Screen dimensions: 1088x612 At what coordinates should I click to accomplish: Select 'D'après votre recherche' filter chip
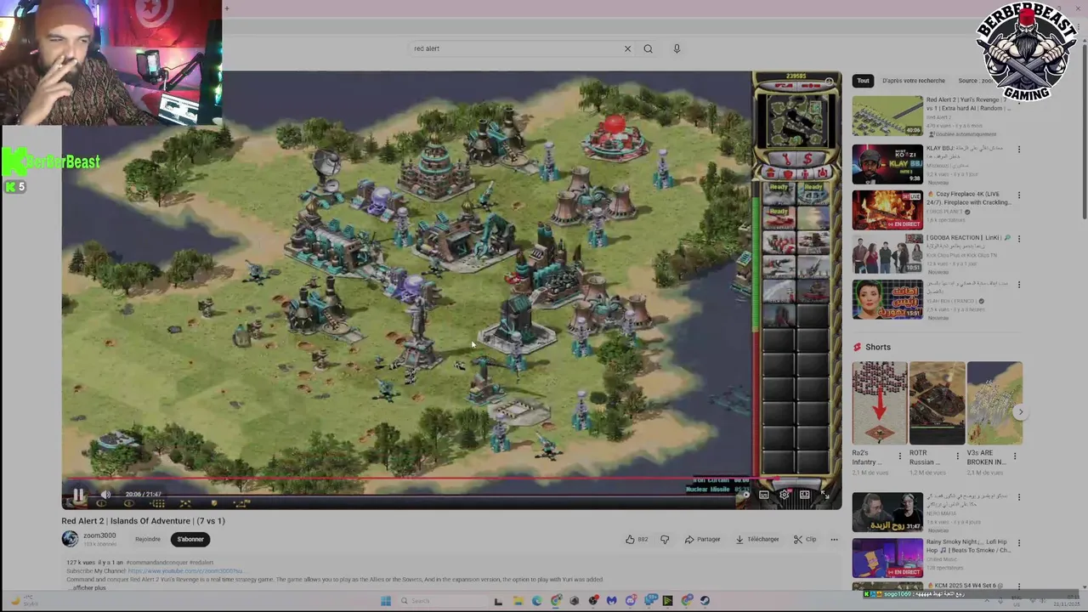(x=913, y=81)
